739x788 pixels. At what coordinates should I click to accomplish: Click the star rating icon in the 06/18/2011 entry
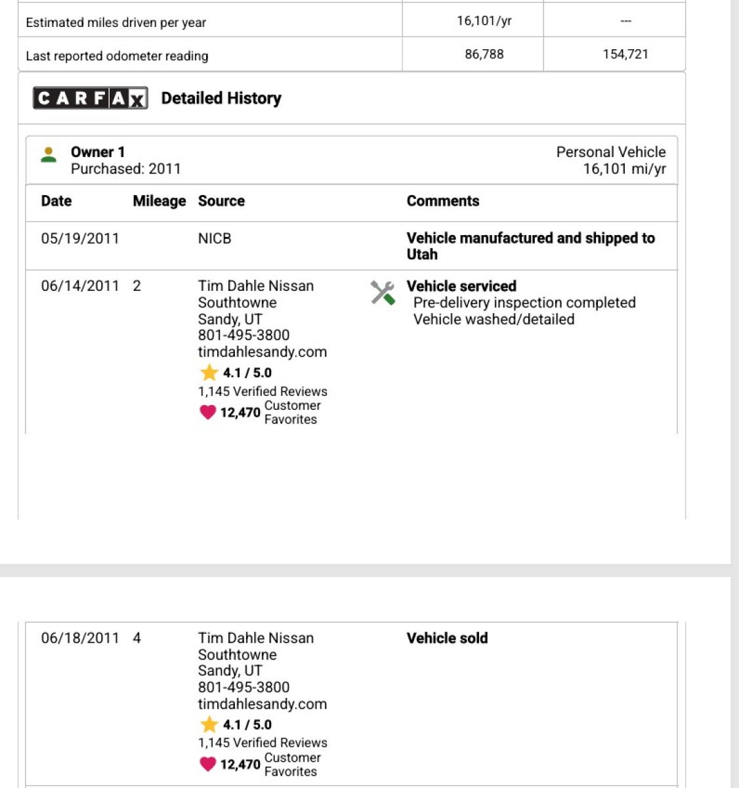(x=209, y=725)
